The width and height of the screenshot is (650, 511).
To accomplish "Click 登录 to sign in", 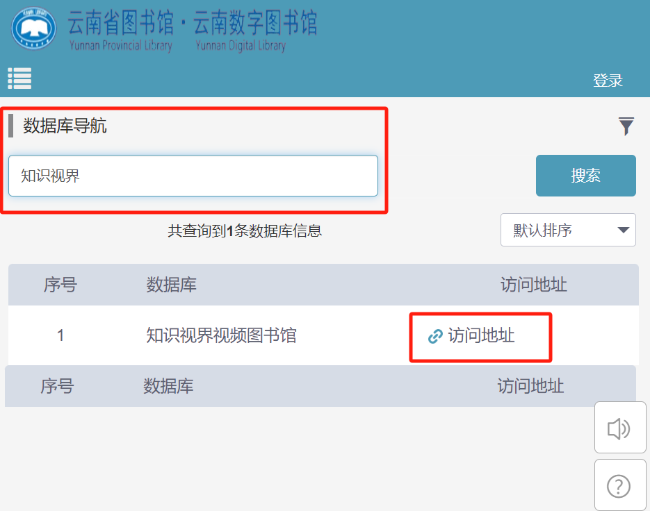I will (608, 78).
